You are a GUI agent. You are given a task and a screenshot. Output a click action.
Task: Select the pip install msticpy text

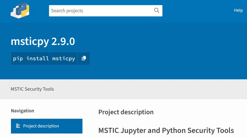click(x=44, y=59)
